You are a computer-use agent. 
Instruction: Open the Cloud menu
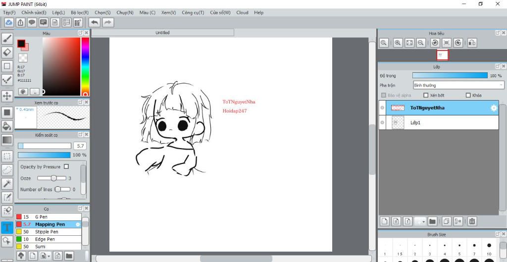(242, 12)
